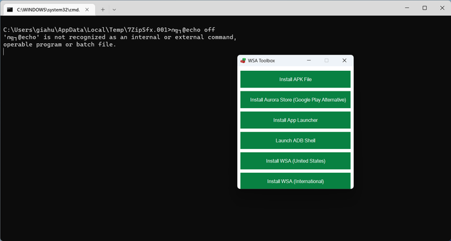
Task: Select the C:\WINDOWS\system32\cmd tab
Action: tap(49, 10)
